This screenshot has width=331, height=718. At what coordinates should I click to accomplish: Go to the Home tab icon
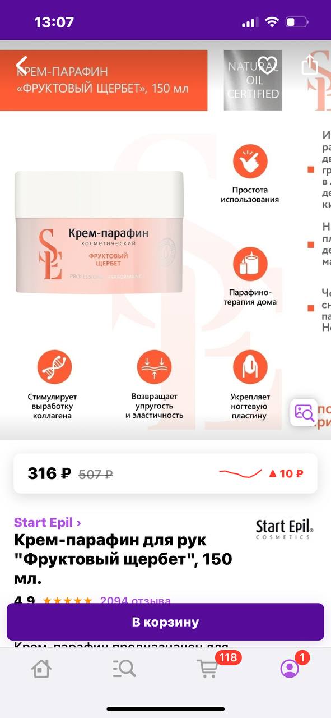click(x=41, y=668)
